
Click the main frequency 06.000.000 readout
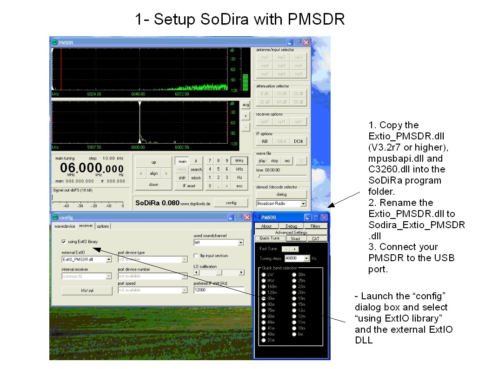point(92,168)
